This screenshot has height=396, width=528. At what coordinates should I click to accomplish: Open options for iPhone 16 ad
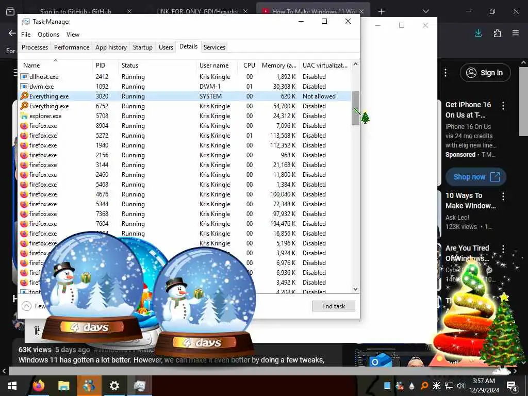coord(503,106)
